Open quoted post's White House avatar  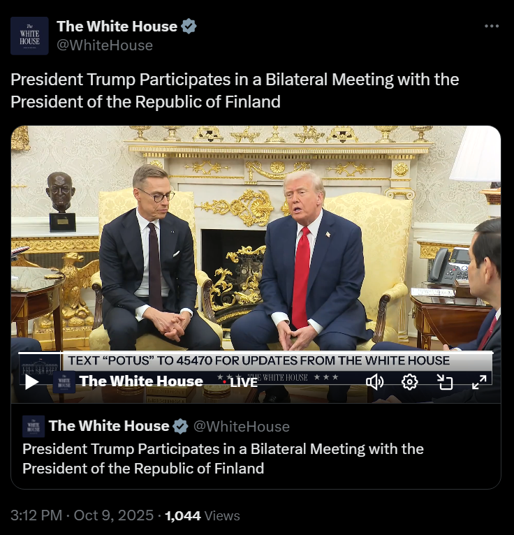34,426
